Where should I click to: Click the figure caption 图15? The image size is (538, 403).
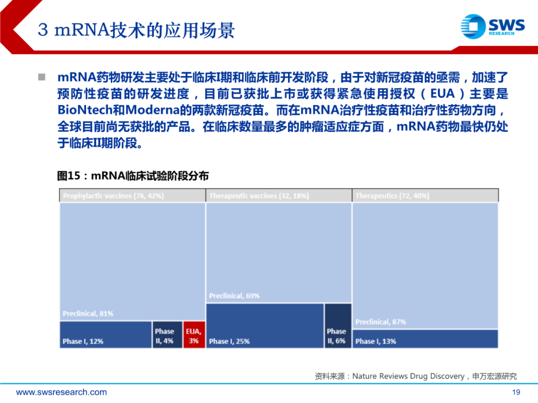[133, 176]
